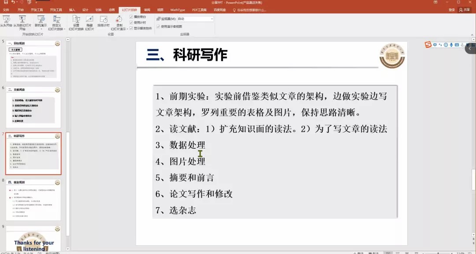Click the Set Up Slide Show (设置幻灯片放映) icon
Viewport: 476px width, 254px height.
[x=76, y=20]
